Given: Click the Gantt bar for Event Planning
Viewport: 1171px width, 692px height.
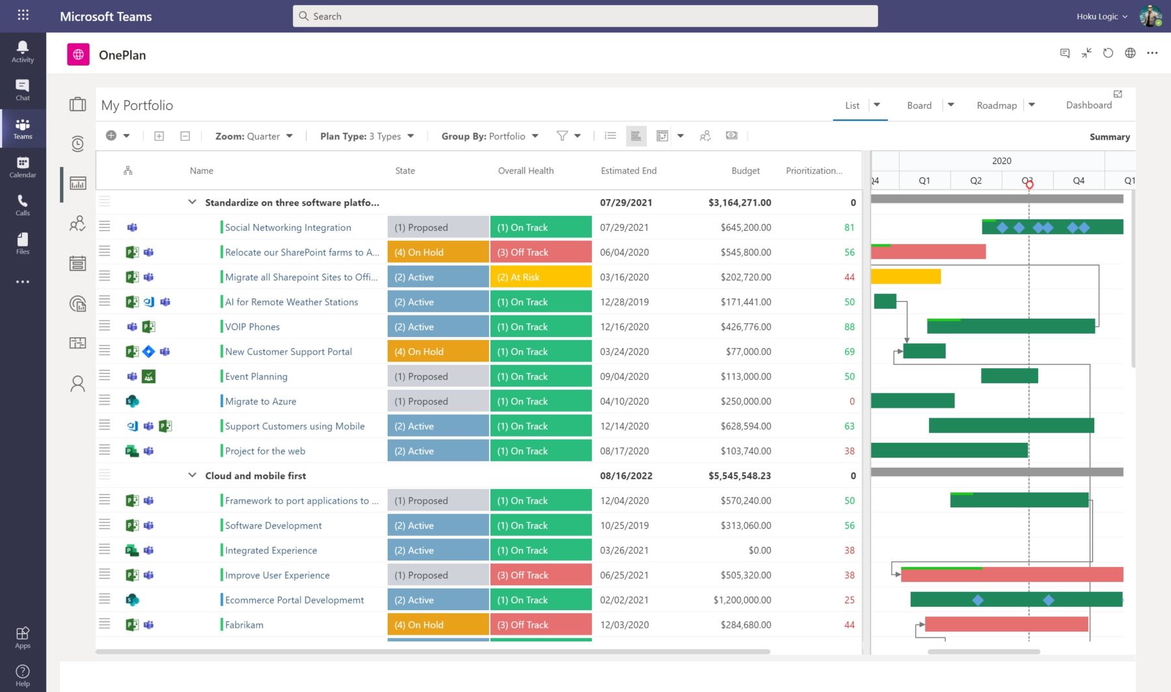Looking at the screenshot, I should point(1009,376).
